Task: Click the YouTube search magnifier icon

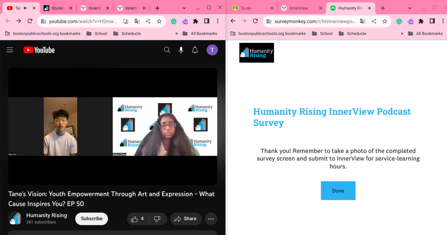Action: click(167, 50)
